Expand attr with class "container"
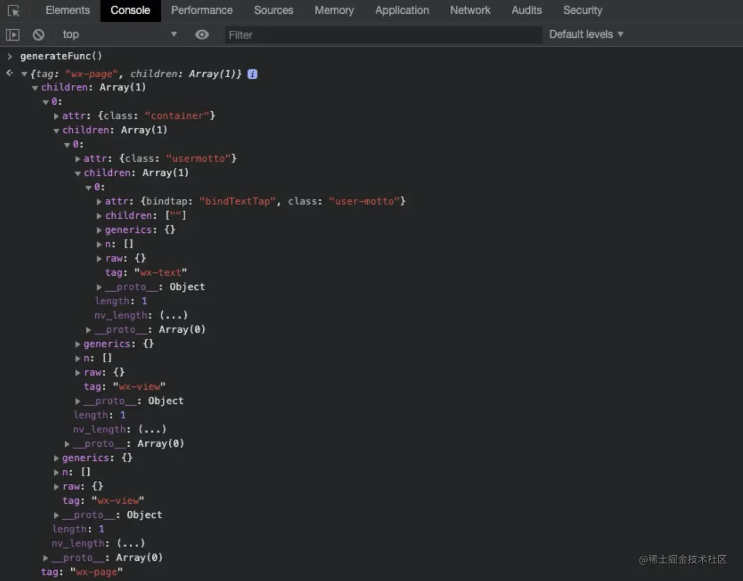This screenshot has width=743, height=581. (x=56, y=116)
